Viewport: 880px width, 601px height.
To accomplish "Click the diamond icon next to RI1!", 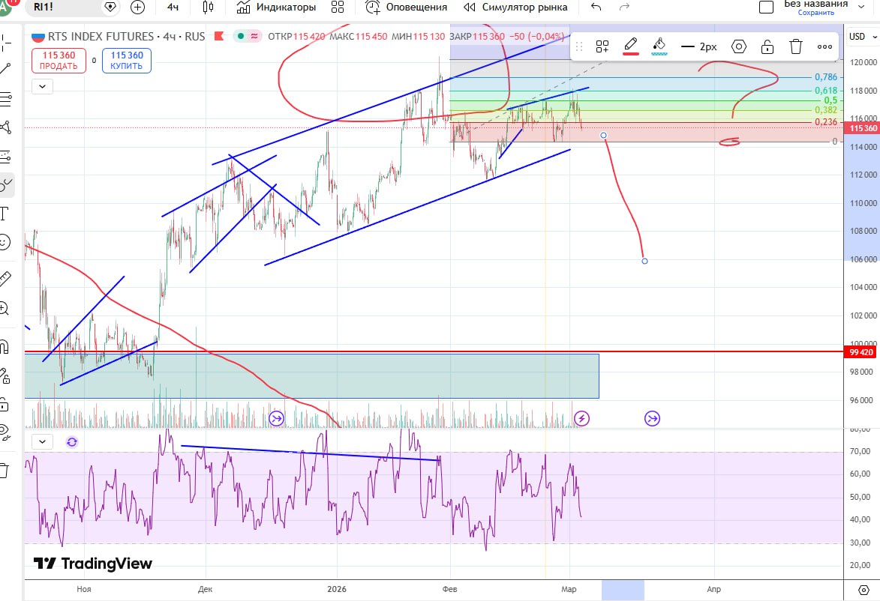I will coord(110,7).
